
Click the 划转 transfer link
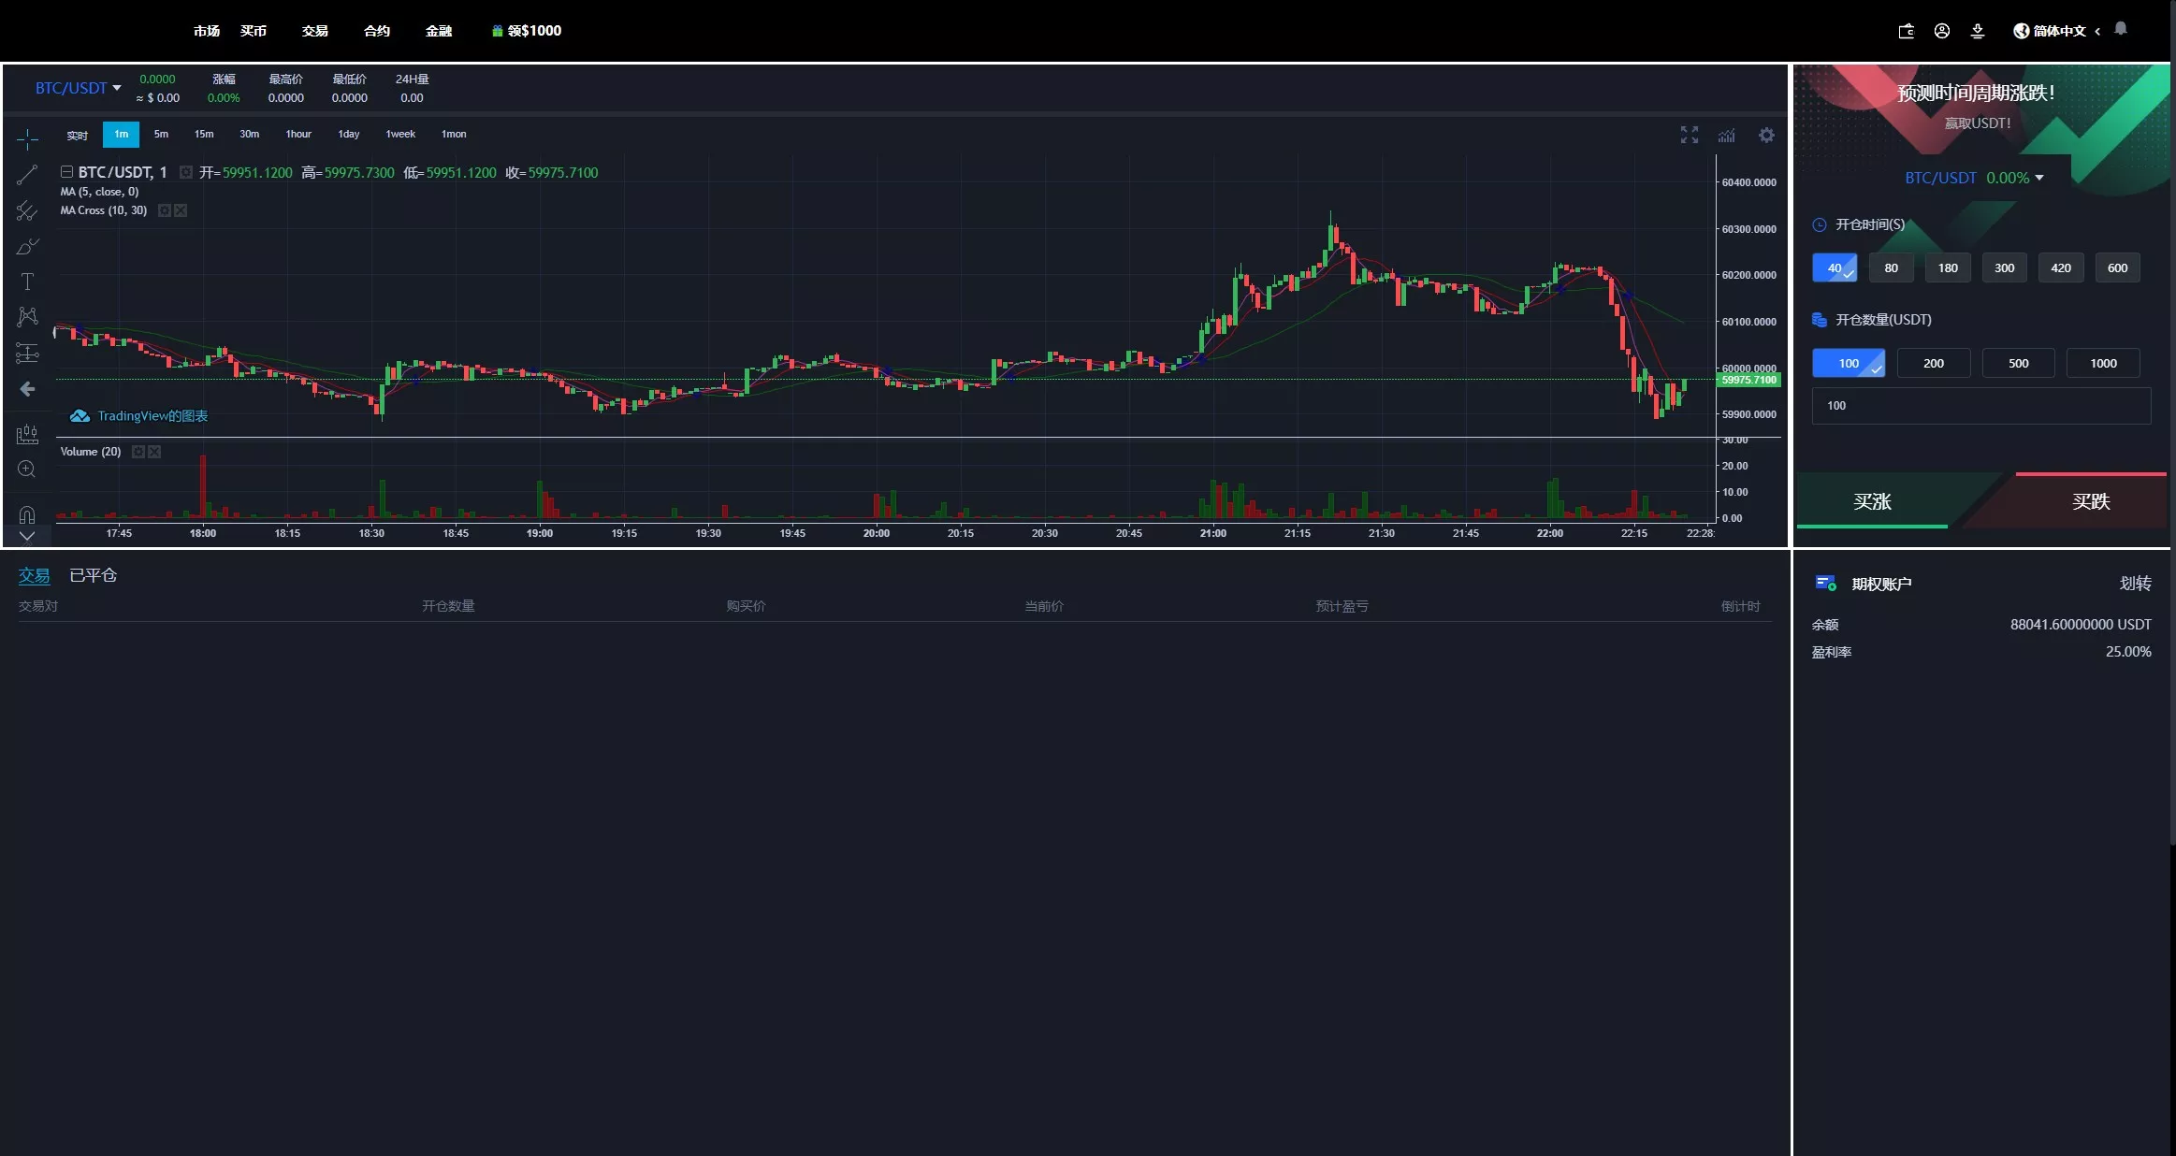[2135, 584]
